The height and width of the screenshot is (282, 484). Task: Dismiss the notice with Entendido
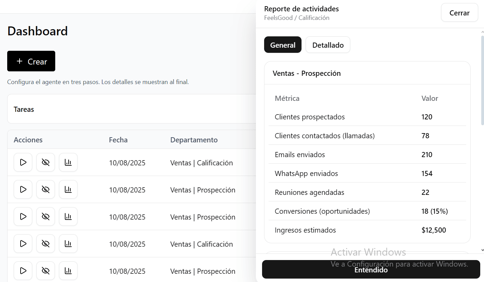coord(371,269)
